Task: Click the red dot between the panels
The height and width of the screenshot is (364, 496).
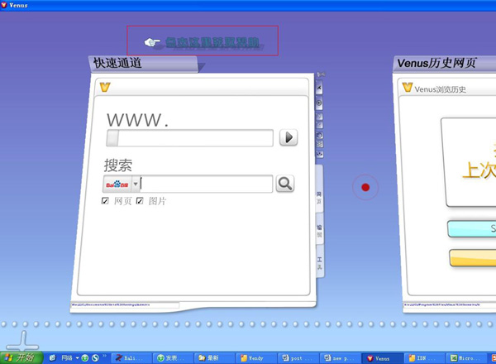Action: pyautogui.click(x=365, y=188)
